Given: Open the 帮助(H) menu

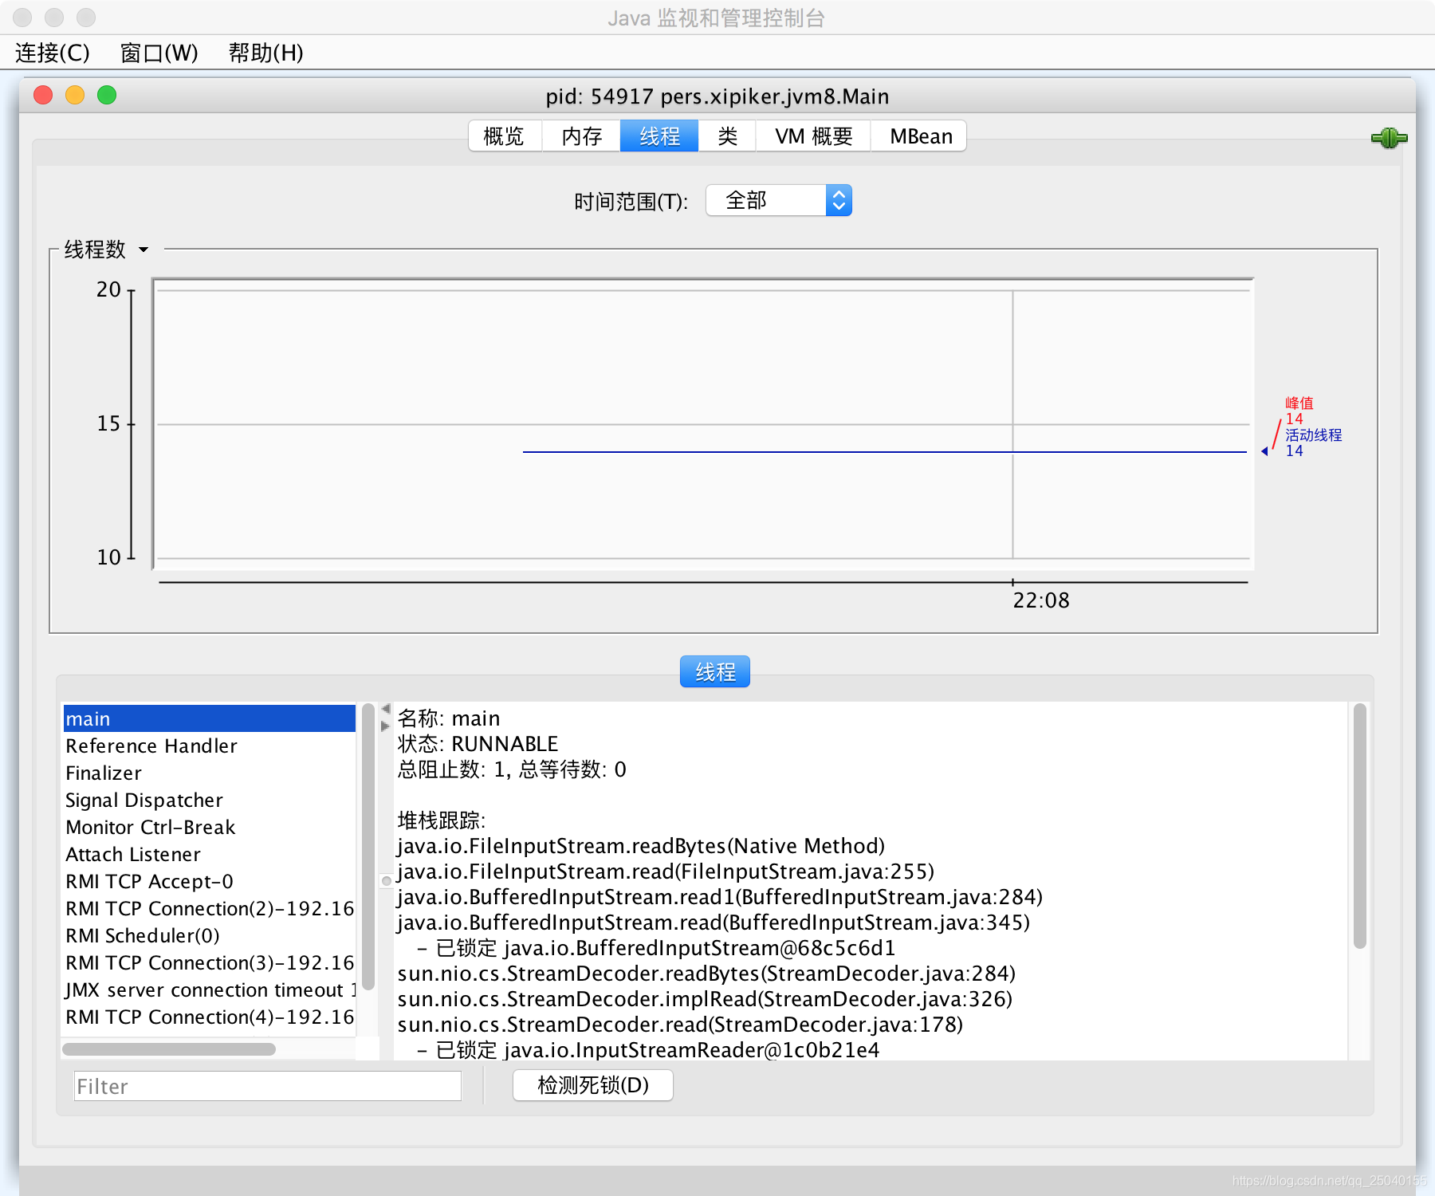Looking at the screenshot, I should 266,53.
